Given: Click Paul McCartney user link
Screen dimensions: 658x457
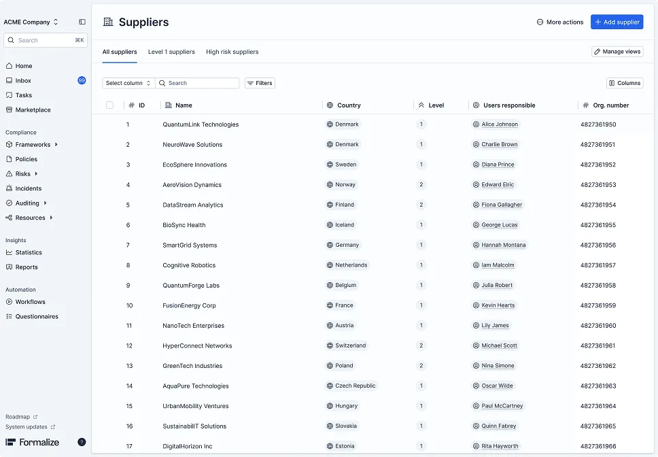Looking at the screenshot, I should pos(502,406).
